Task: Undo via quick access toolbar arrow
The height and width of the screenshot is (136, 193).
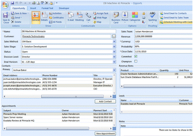Action: [x=17, y=3]
